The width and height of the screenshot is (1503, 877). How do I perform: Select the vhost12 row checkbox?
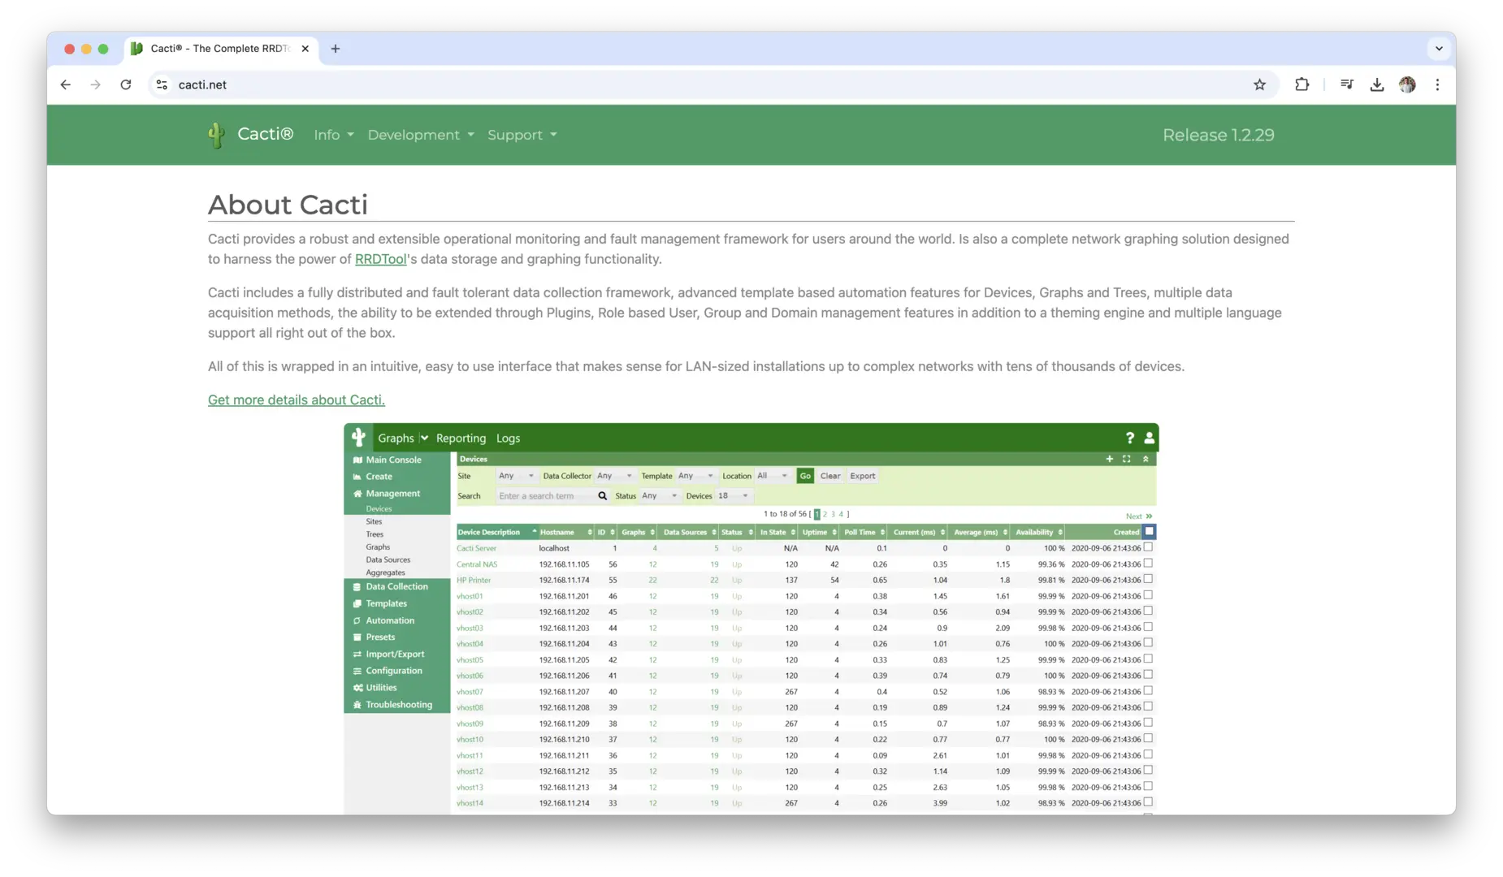[x=1148, y=771]
